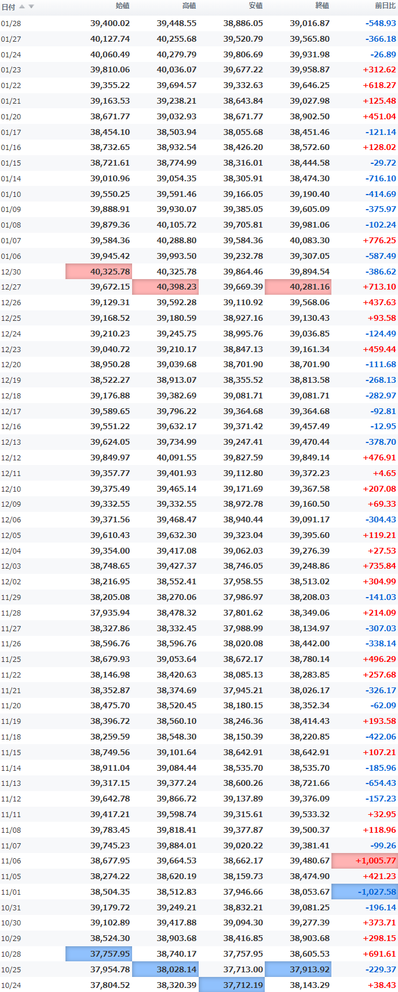Select closing price 39,565.80
Viewport: 398px width, 992px height.
pyautogui.click(x=310, y=39)
